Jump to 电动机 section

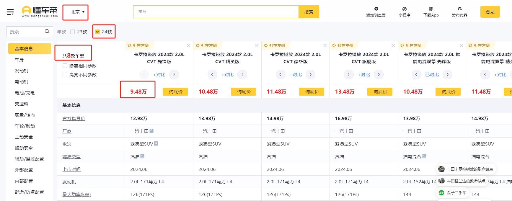pyautogui.click(x=22, y=82)
